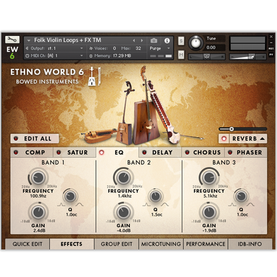Screen dimensions: 277x277
Task: Open the PERFORMANCE page
Action: 206,244
